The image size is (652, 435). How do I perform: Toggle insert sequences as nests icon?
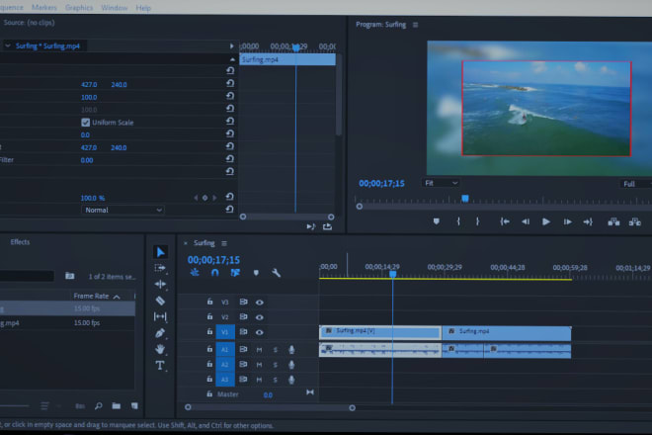point(195,273)
